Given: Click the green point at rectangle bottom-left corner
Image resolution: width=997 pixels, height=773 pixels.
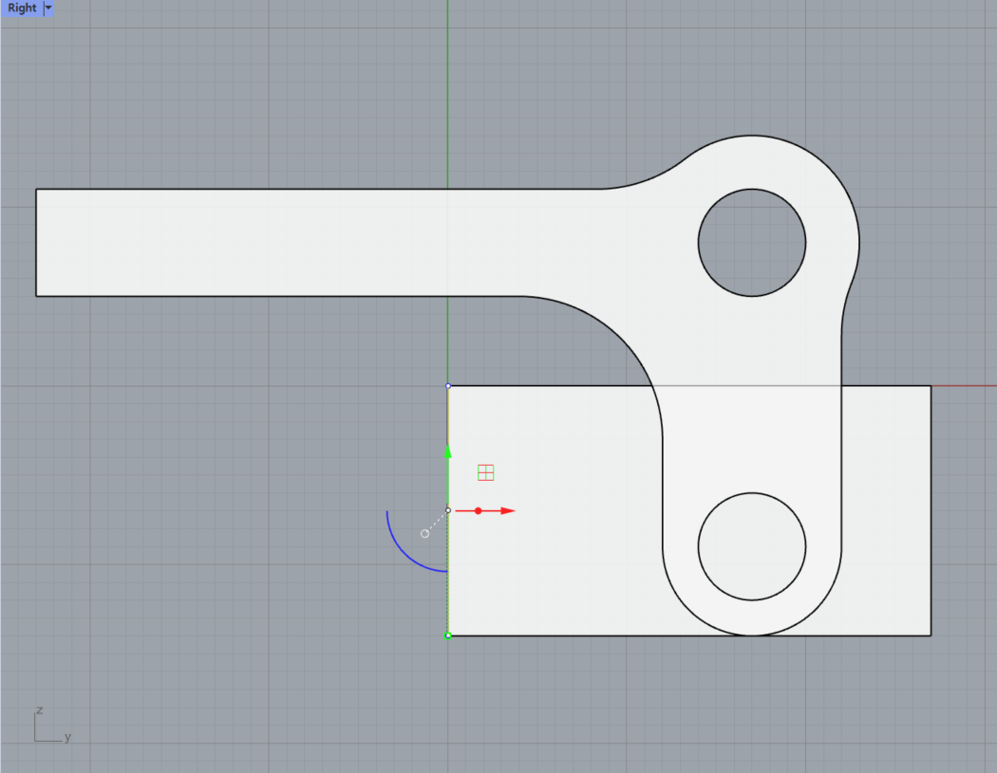Looking at the screenshot, I should (x=448, y=635).
